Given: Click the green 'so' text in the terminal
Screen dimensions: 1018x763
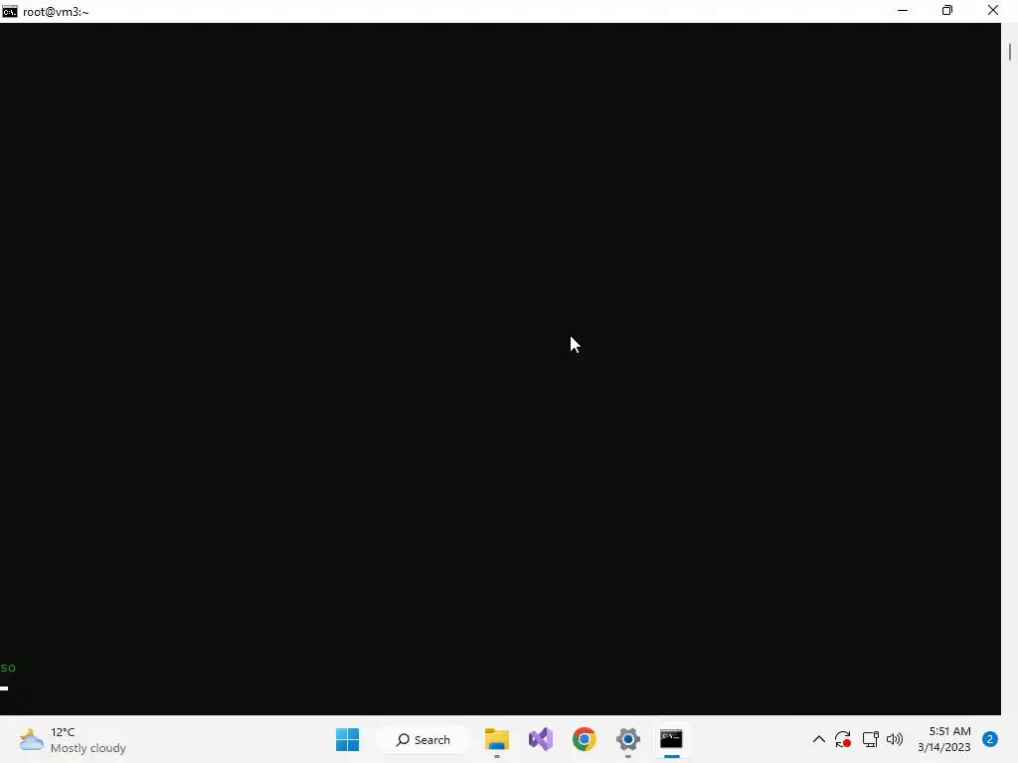Looking at the screenshot, I should coord(8,668).
